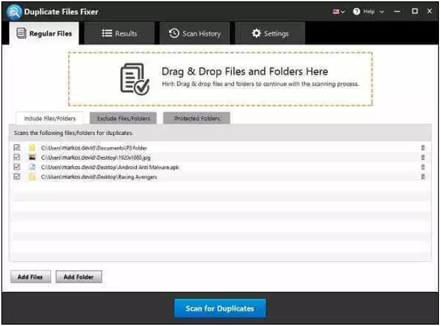The width and height of the screenshot is (441, 326).
Task: Delete the Android Anti Malware.apk entry trash icon
Action: click(423, 167)
